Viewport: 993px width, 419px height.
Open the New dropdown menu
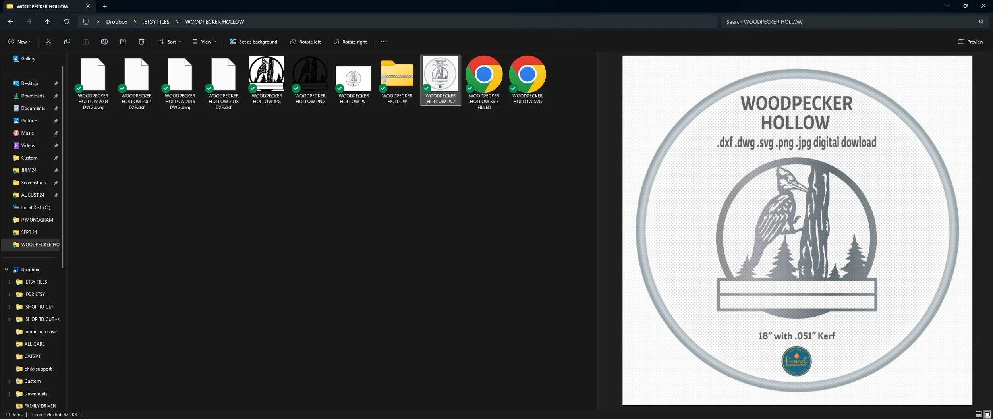[19, 42]
